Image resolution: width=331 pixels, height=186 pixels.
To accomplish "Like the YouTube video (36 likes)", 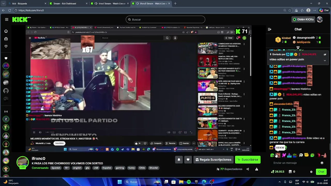I will pos(138,143).
